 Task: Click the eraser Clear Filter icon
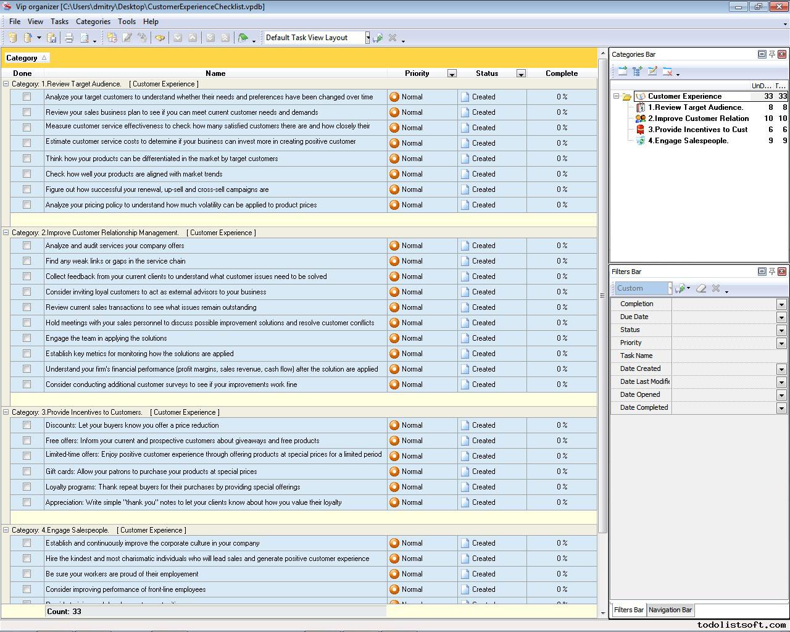[x=701, y=288]
